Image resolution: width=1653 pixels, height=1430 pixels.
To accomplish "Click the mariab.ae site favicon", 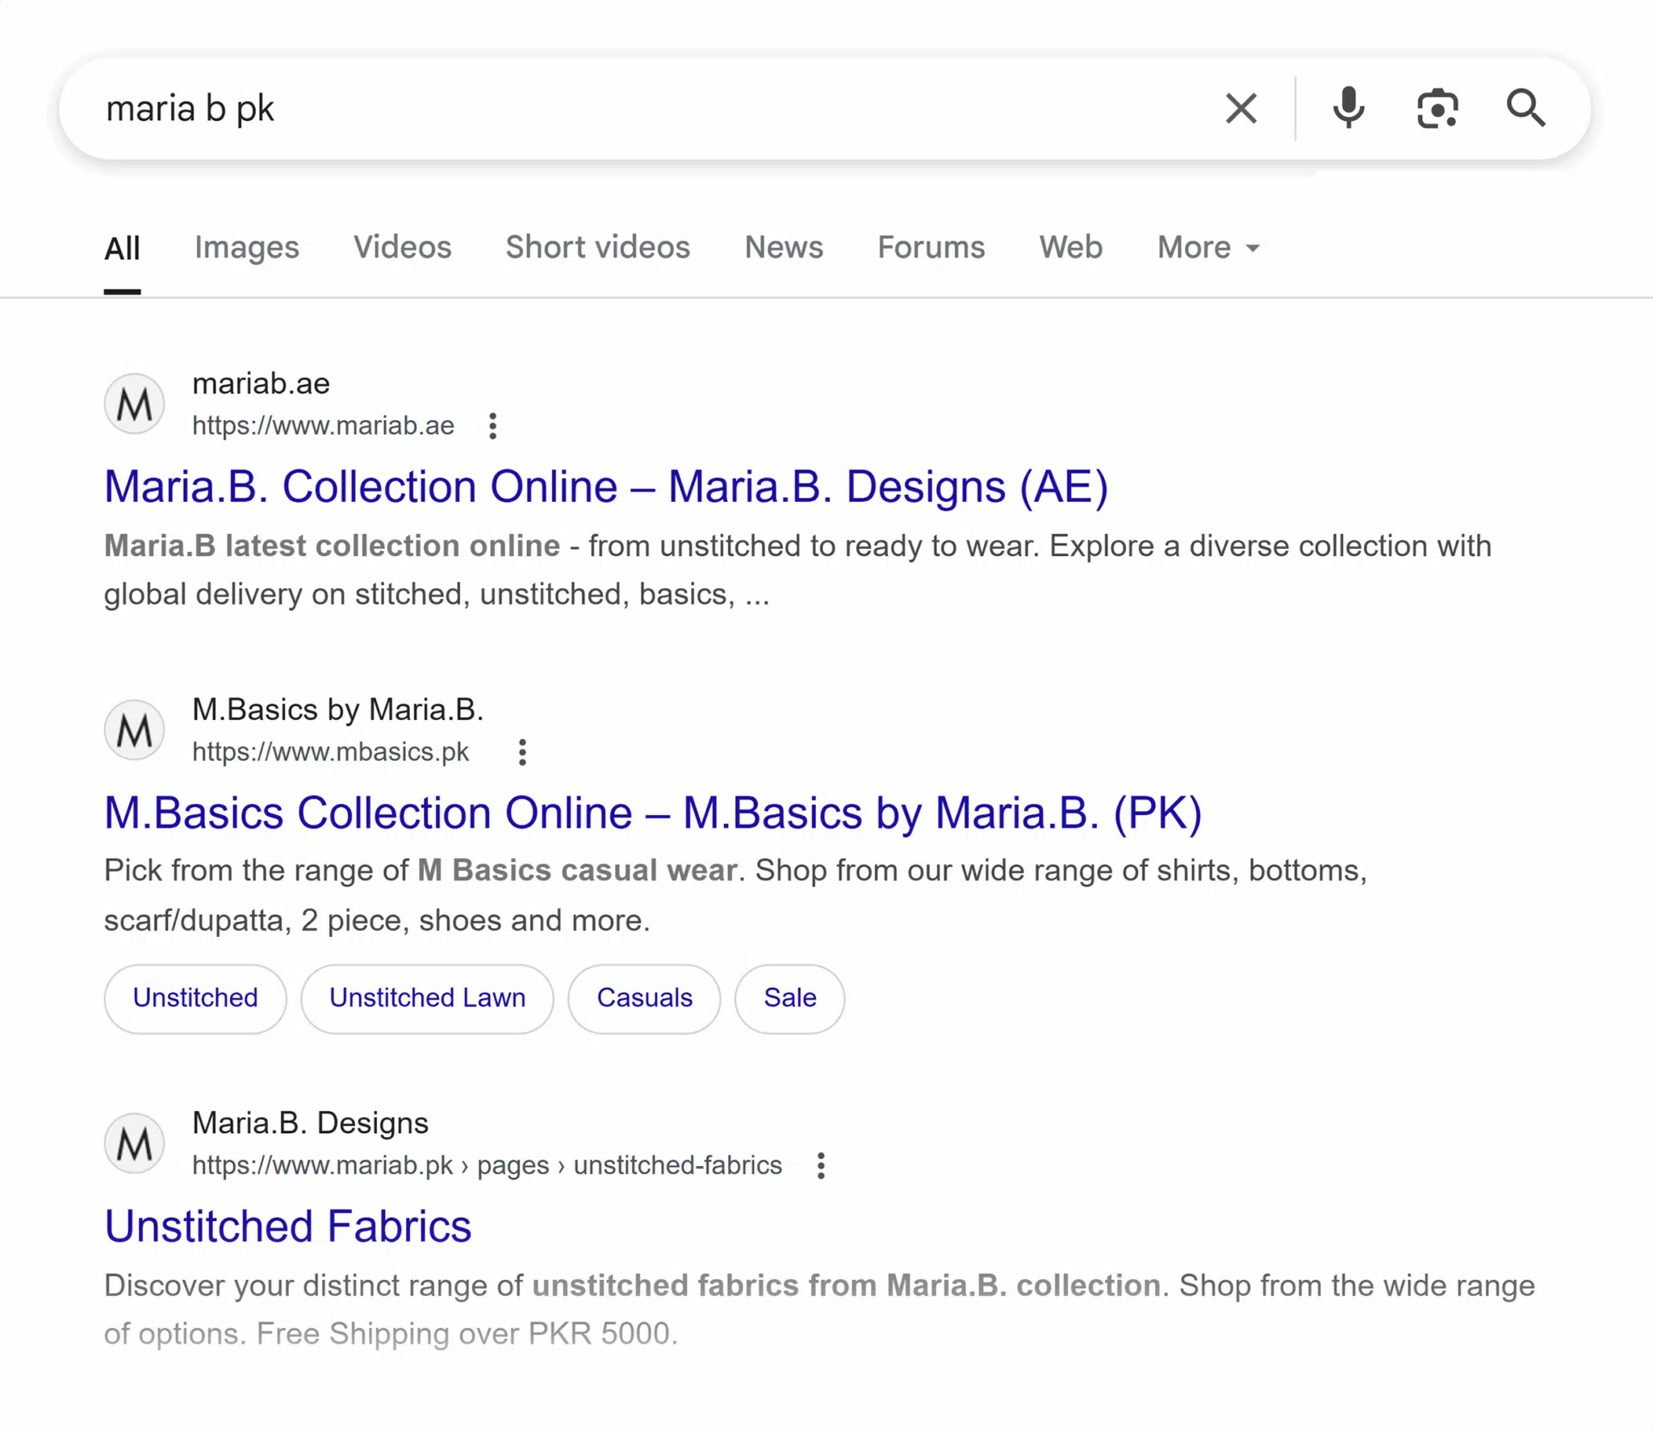I will (x=135, y=403).
